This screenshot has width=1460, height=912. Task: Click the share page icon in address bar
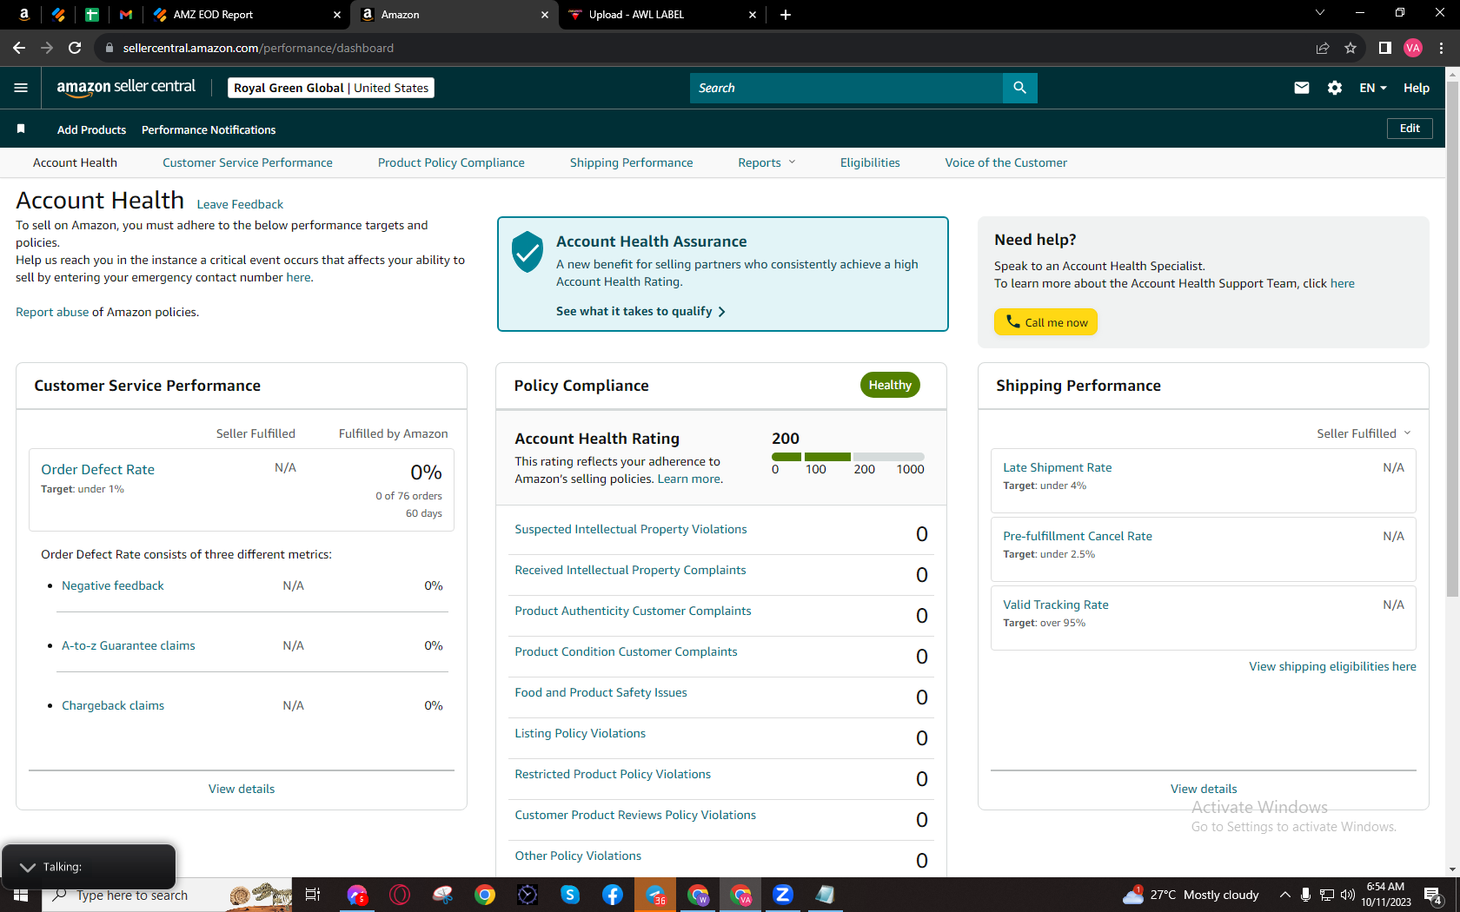(x=1323, y=48)
